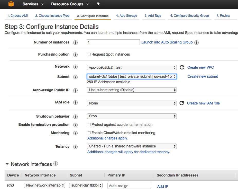238x194 pixels.
Task: Click the Create new VPC link
Action: point(200,67)
